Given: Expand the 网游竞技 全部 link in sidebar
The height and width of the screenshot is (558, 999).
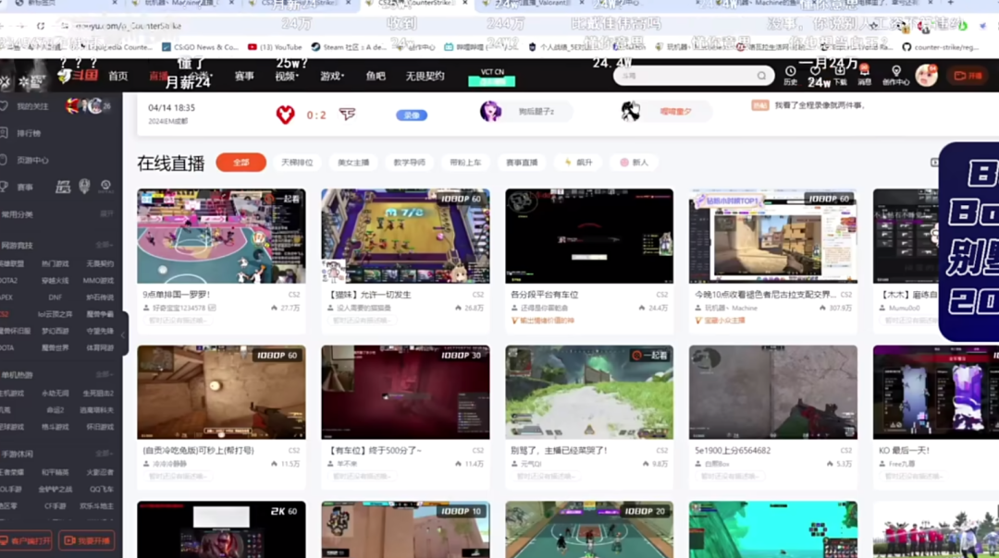Looking at the screenshot, I should [104, 245].
